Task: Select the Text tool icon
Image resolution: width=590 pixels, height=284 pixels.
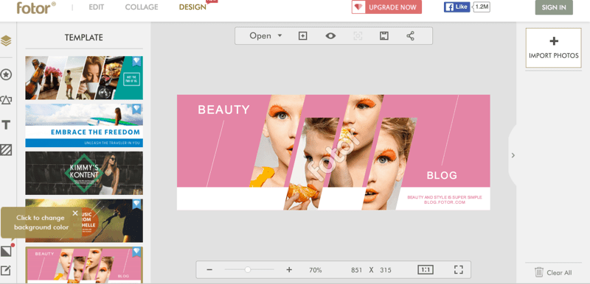Action: coord(6,125)
